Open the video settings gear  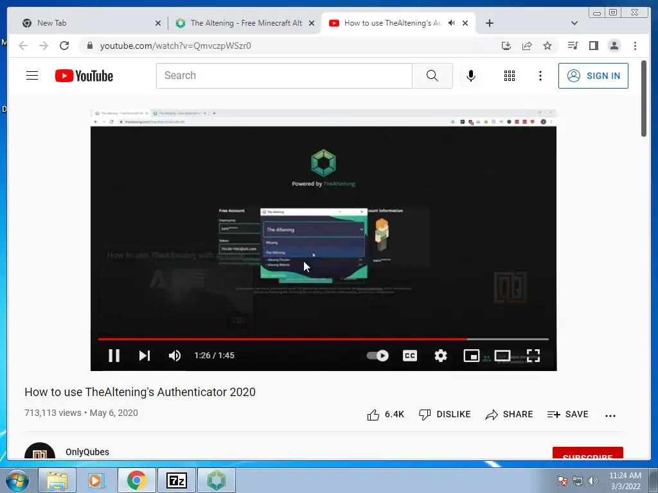tap(441, 356)
